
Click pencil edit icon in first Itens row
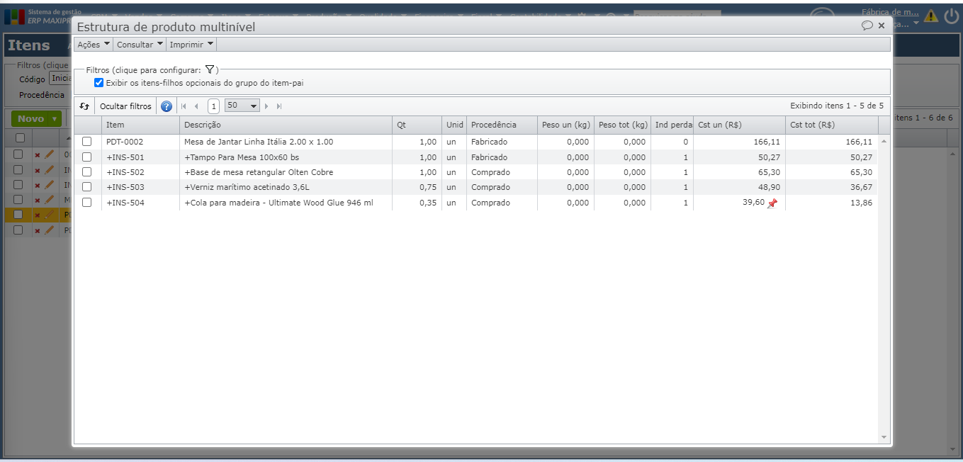(x=49, y=154)
